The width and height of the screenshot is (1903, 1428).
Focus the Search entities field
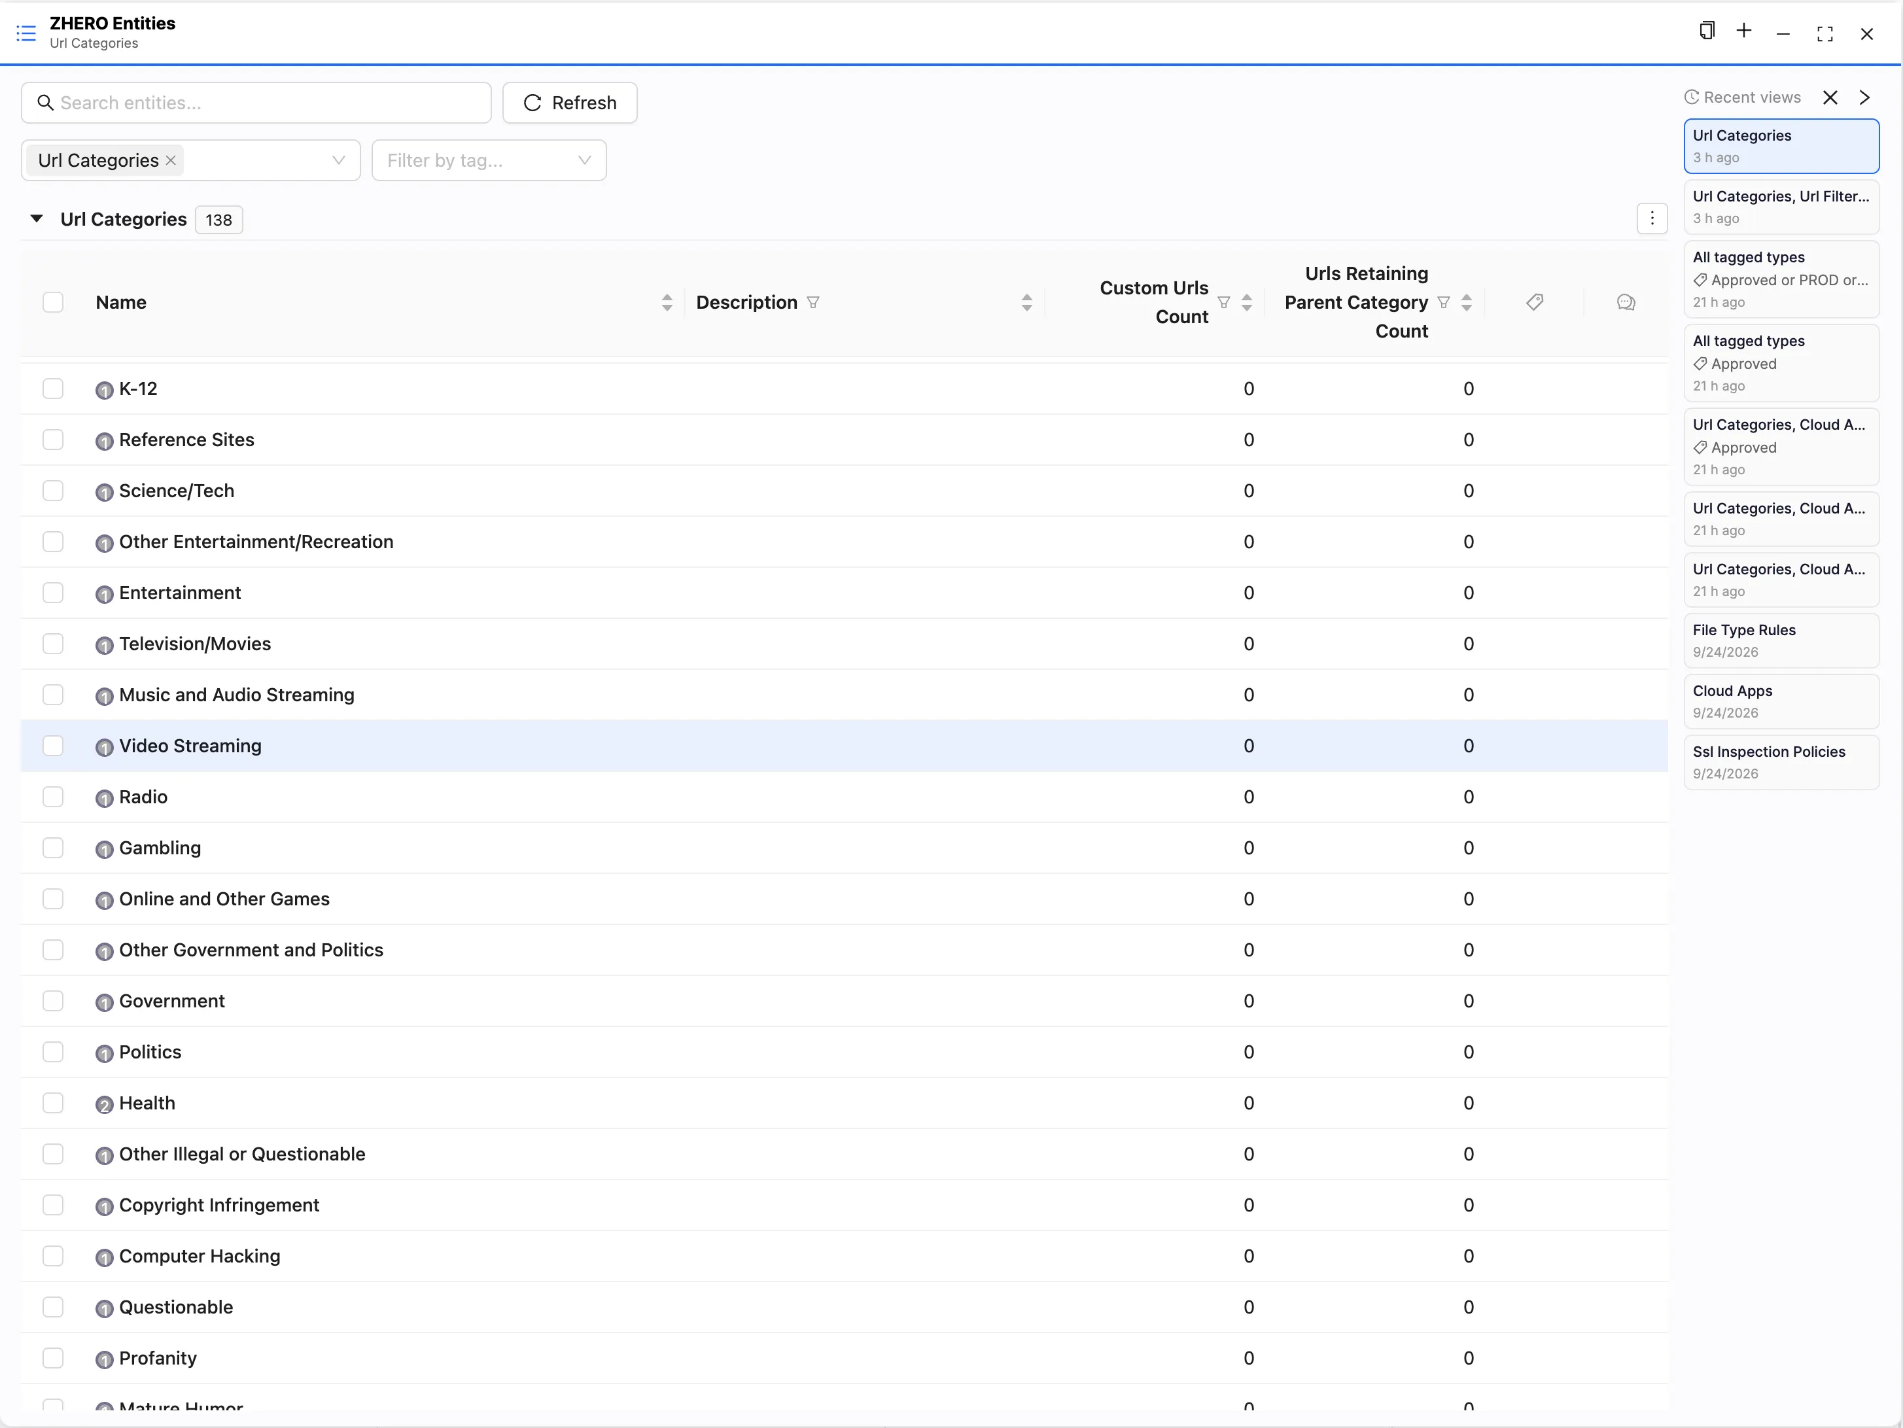click(x=256, y=102)
